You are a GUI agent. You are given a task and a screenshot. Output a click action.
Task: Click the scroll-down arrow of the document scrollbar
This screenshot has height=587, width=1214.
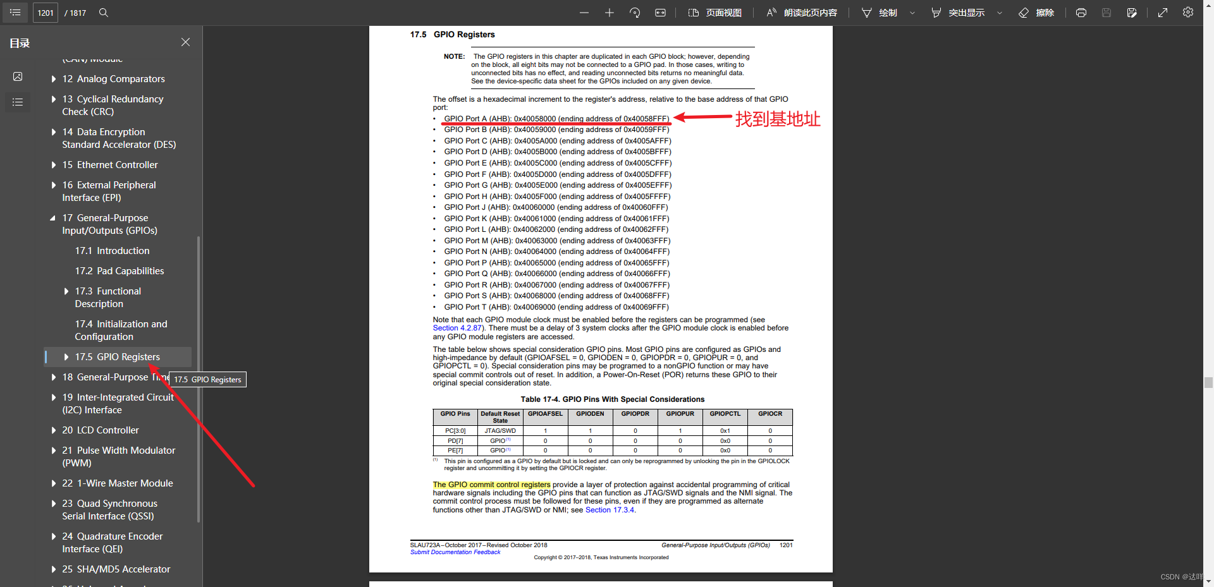pos(1208,581)
